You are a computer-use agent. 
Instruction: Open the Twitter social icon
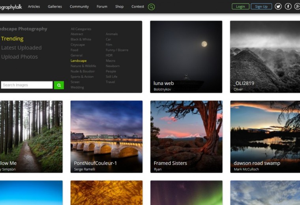[278, 6]
